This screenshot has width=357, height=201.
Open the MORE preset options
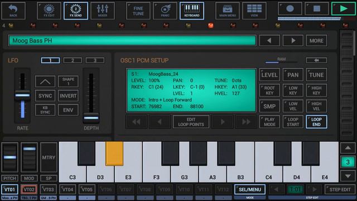(x=316, y=41)
